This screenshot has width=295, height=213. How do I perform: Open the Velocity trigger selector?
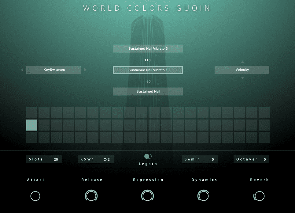coord(242,70)
